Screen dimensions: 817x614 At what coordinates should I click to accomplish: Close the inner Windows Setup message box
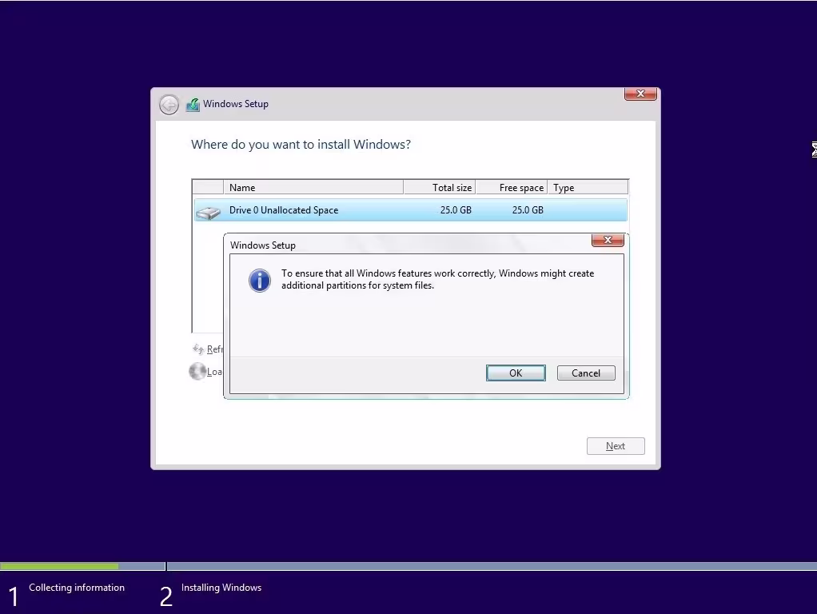click(x=608, y=240)
